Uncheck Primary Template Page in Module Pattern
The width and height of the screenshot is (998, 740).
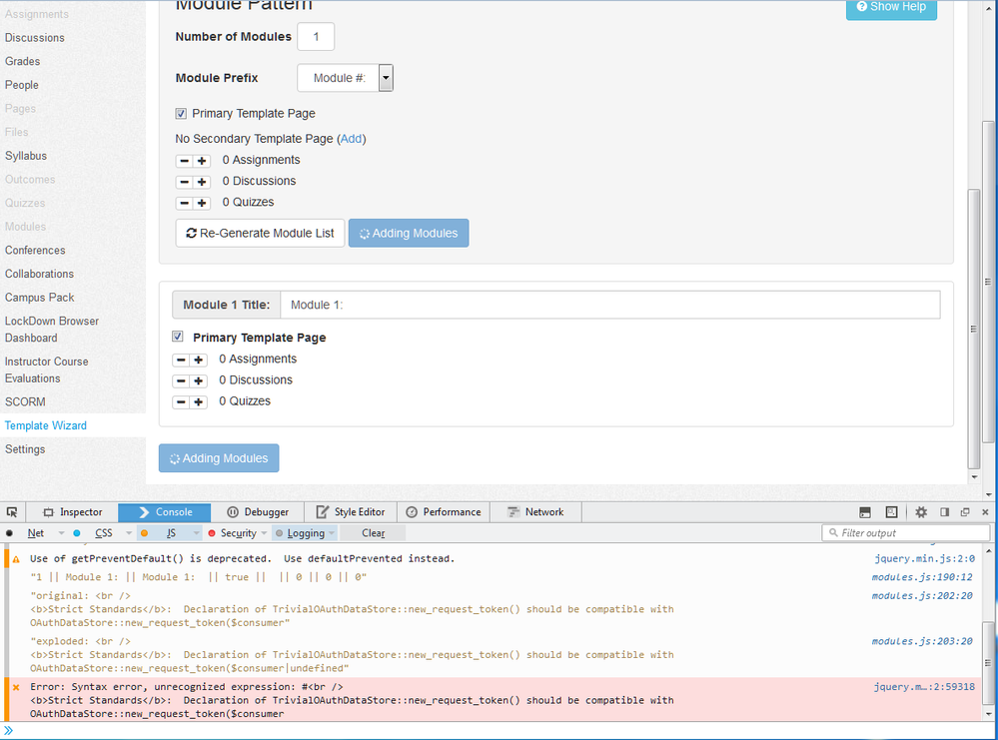(181, 114)
